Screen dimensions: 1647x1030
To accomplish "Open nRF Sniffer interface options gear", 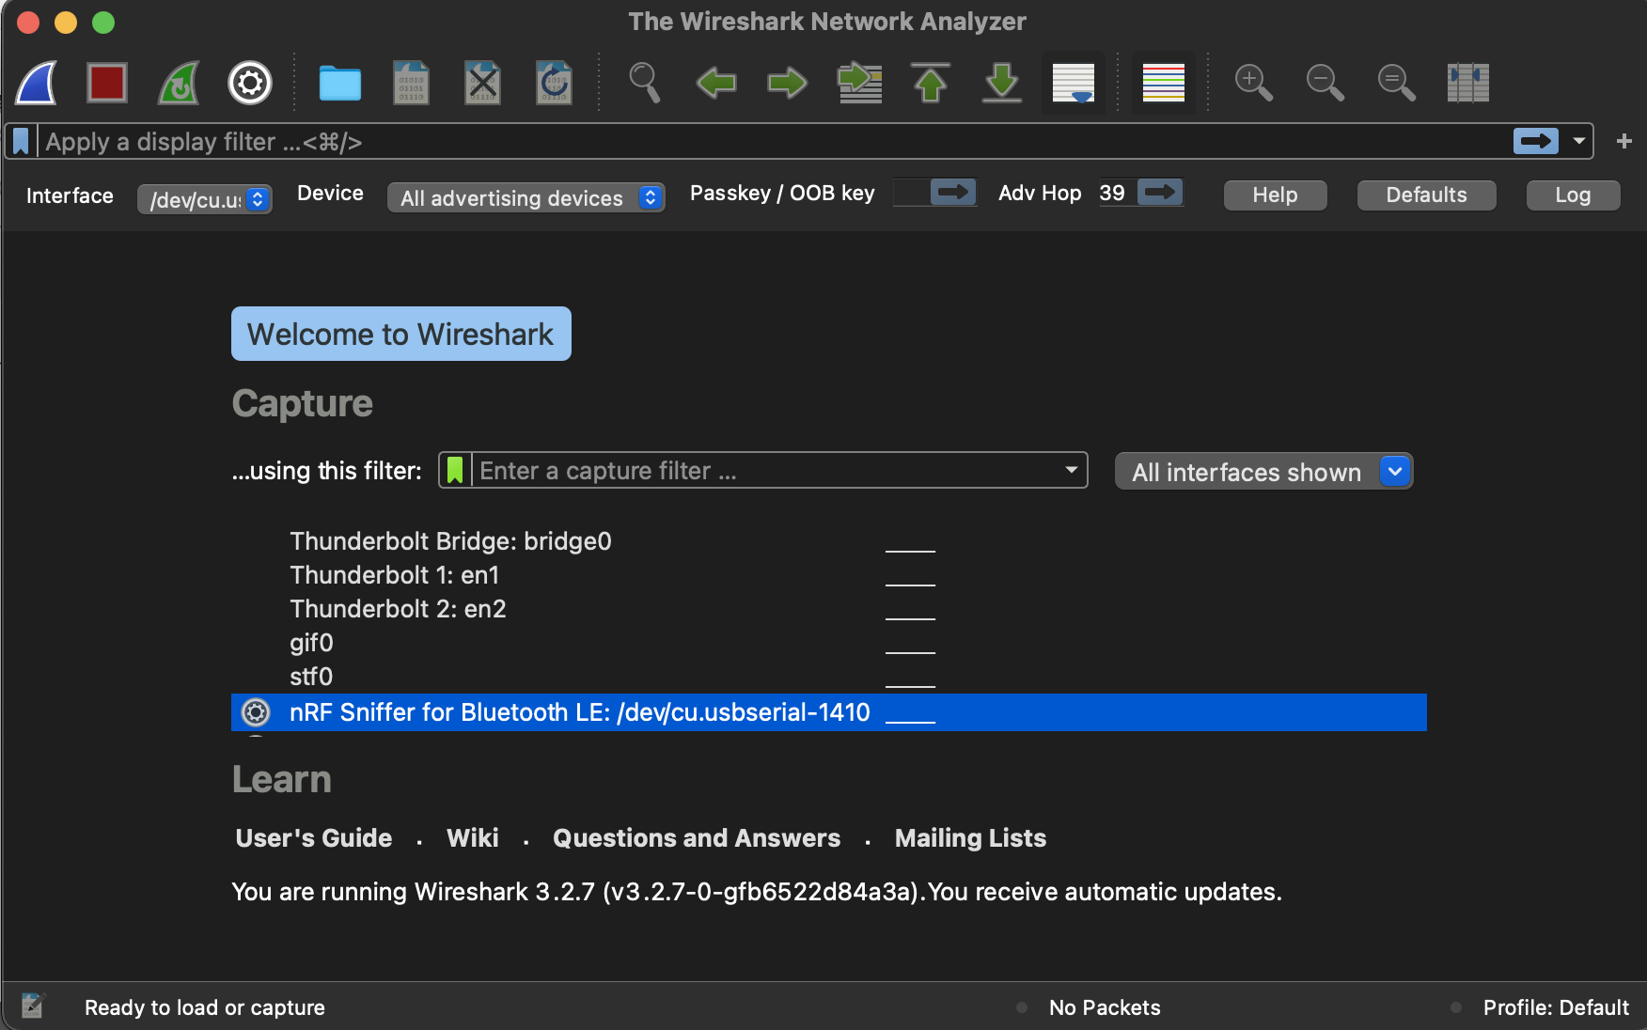I will (x=256, y=712).
